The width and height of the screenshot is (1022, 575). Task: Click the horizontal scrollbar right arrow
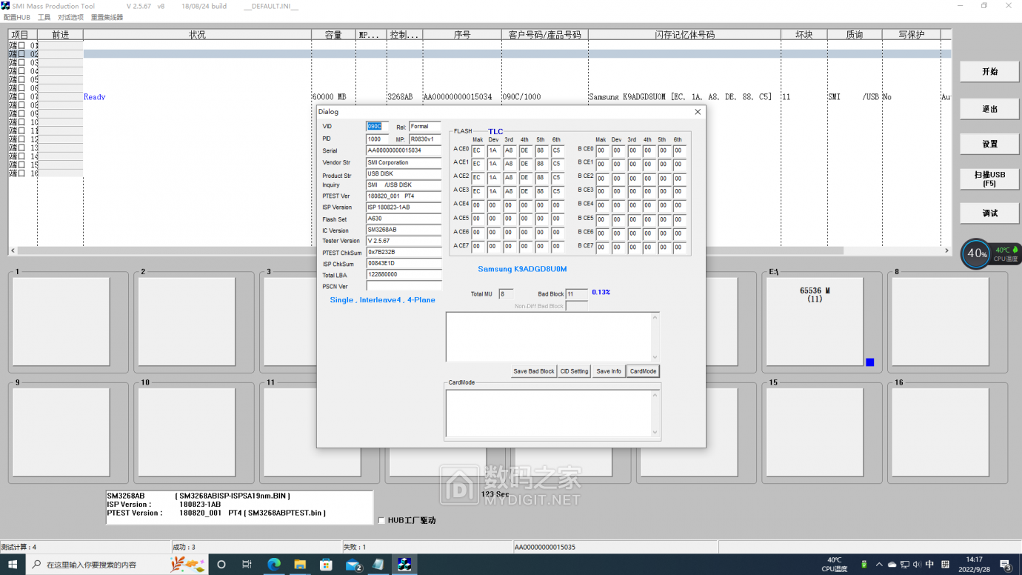pyautogui.click(x=946, y=250)
